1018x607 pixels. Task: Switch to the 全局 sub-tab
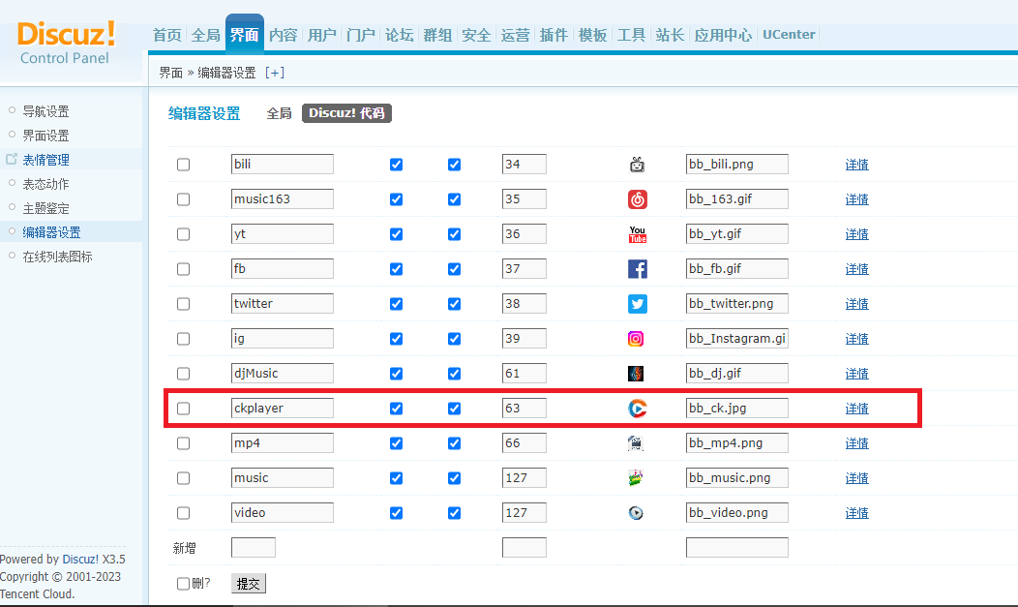[279, 113]
